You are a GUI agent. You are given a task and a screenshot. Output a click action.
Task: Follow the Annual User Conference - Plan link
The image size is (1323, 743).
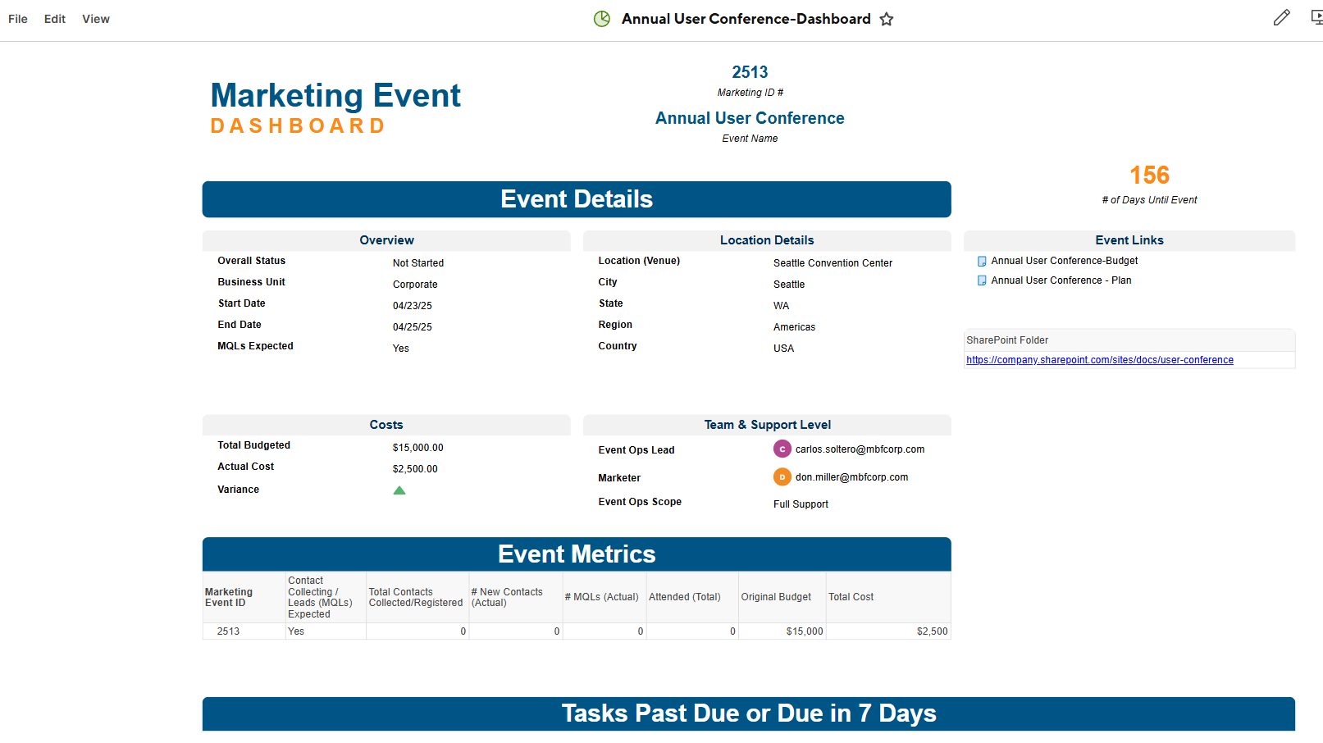click(x=1061, y=280)
